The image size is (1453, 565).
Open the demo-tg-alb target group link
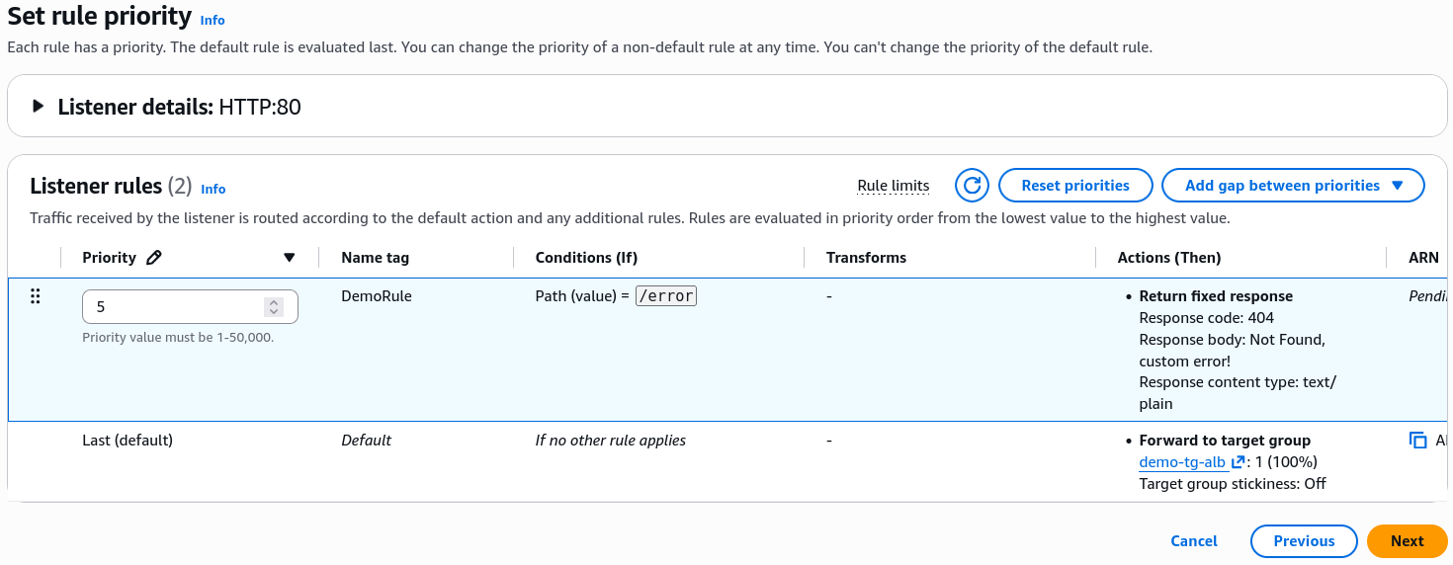pos(1182,462)
